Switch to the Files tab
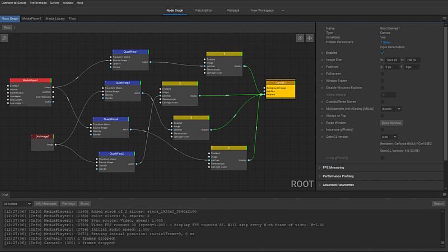Screen dimensions: 448x252 (x=72, y=18)
